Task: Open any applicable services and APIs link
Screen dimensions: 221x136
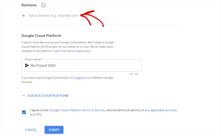Action: (161, 110)
